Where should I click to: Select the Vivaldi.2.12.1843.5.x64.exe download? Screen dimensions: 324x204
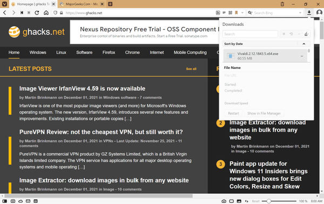(265, 55)
